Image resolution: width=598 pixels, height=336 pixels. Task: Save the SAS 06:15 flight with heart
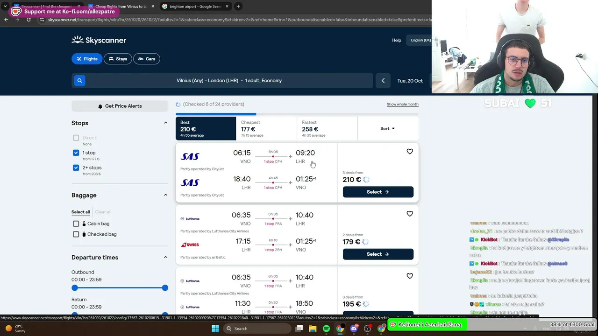(x=410, y=152)
